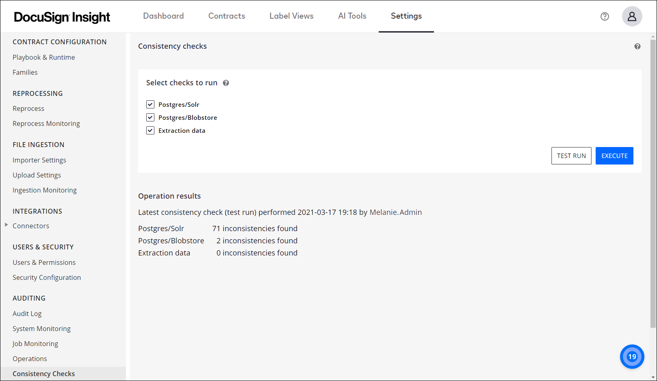Open Reprocess Monitoring in the sidebar
This screenshot has width=657, height=381.
click(46, 123)
